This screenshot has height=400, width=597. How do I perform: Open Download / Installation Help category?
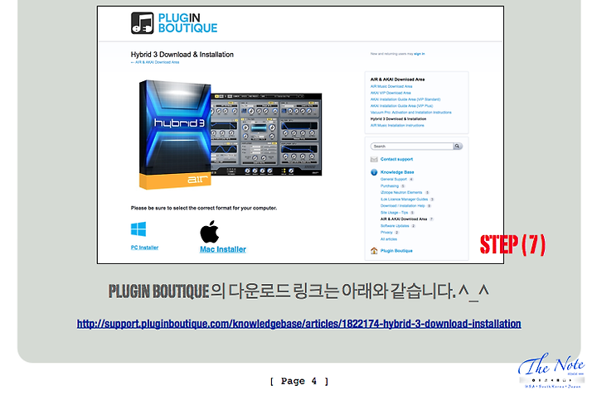(402, 205)
